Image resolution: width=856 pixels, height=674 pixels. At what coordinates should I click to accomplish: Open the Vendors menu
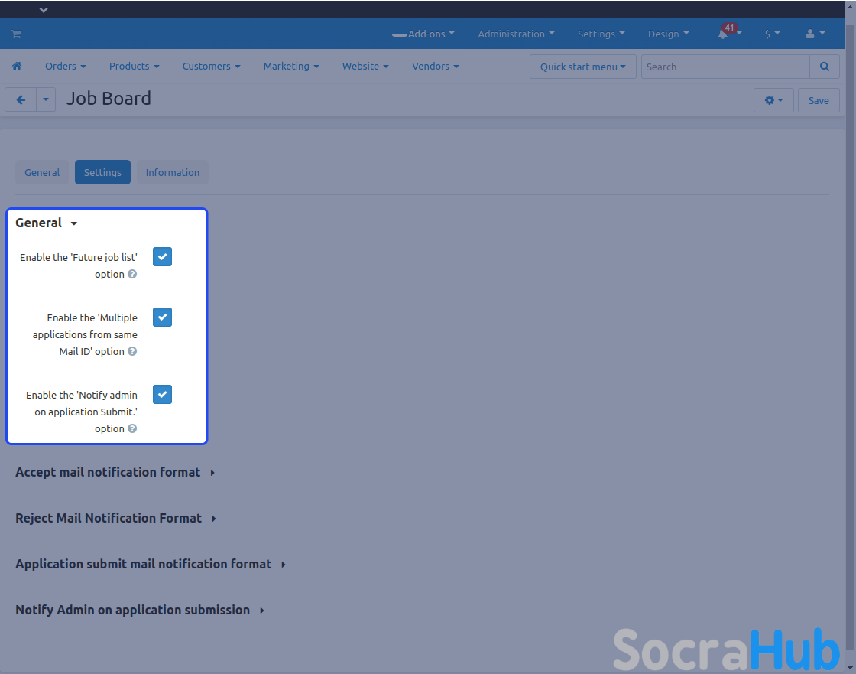[x=435, y=67]
